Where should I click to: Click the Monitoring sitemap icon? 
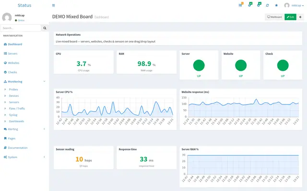point(5,82)
